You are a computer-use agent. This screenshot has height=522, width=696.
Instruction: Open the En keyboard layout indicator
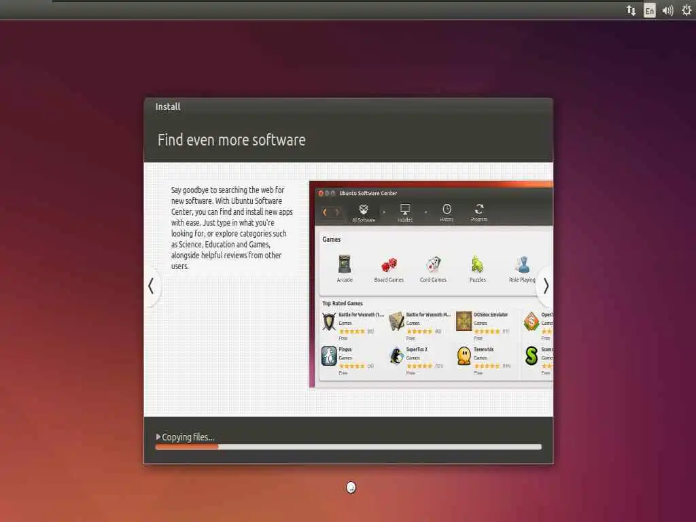pos(649,11)
